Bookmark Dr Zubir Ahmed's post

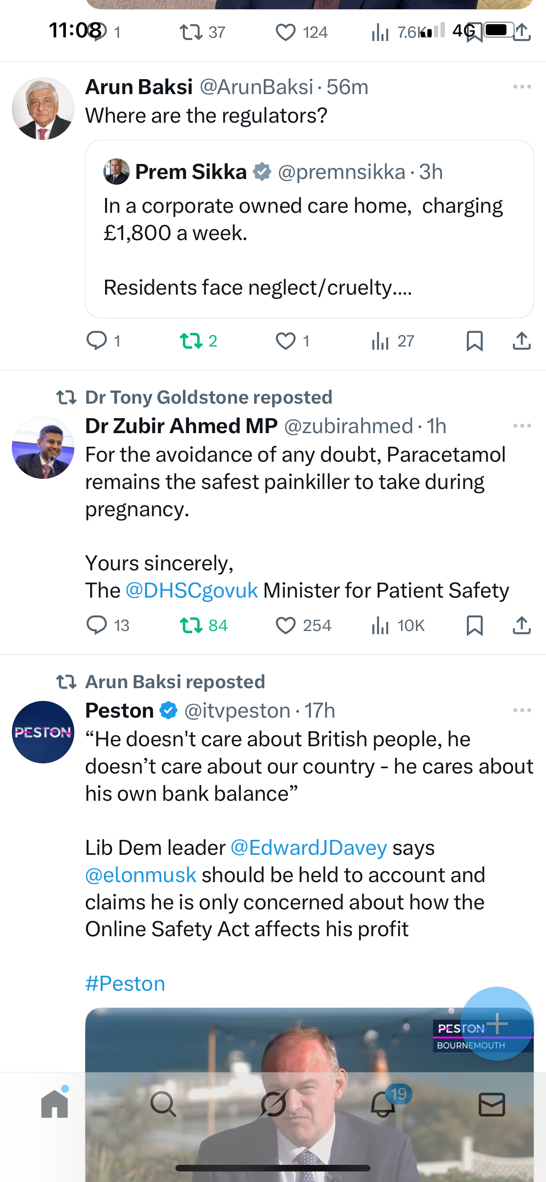[x=474, y=625]
